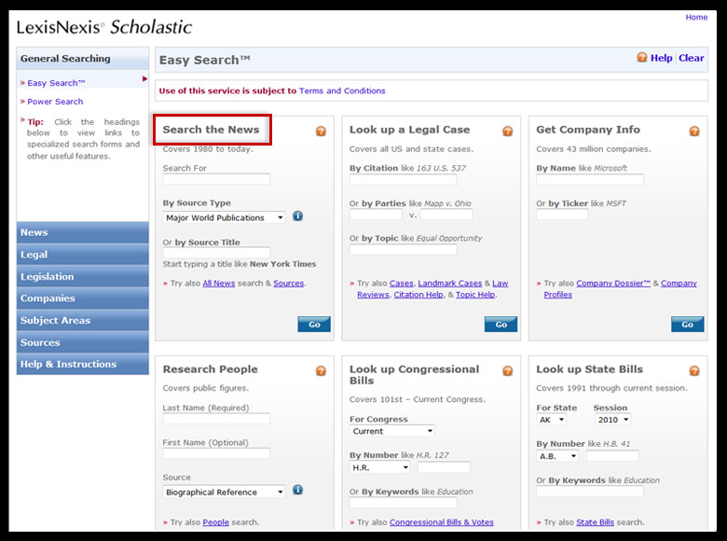Screen dimensions: 727x541
Task: Open the Terms and Conditions link
Action: coord(342,91)
